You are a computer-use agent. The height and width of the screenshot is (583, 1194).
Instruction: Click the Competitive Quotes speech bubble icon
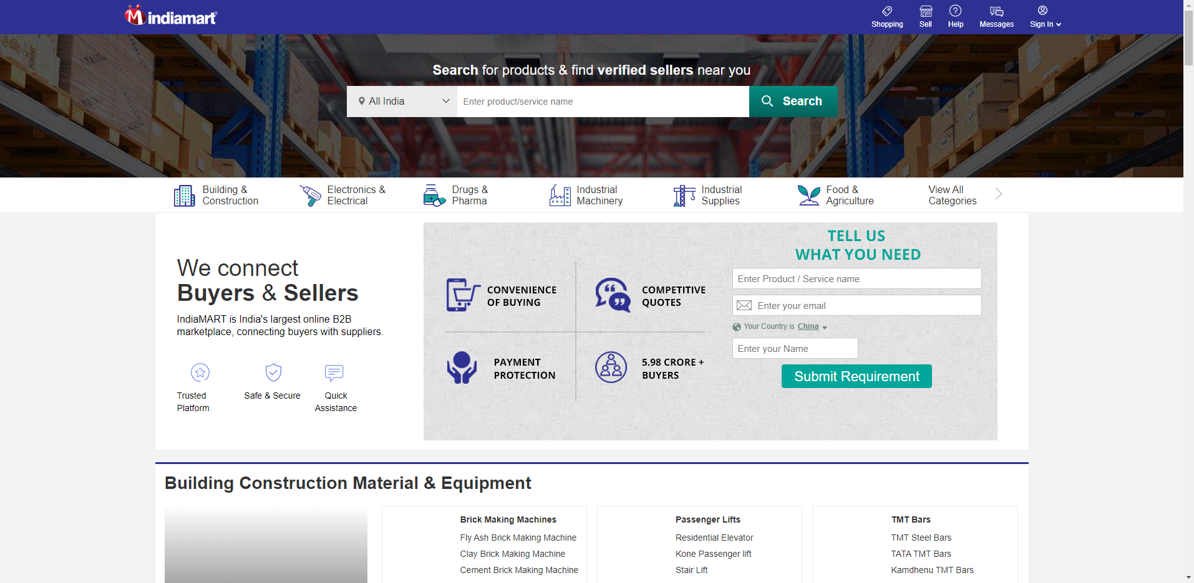[x=613, y=295]
